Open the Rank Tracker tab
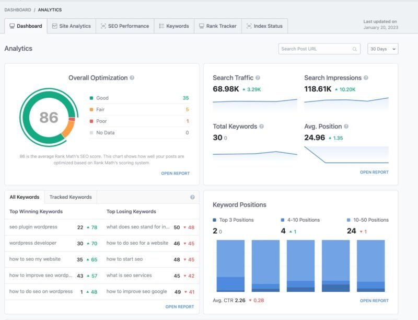This screenshot has height=320, width=418. [x=218, y=26]
